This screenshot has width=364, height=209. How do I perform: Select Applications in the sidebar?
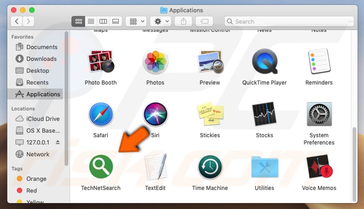click(35, 94)
